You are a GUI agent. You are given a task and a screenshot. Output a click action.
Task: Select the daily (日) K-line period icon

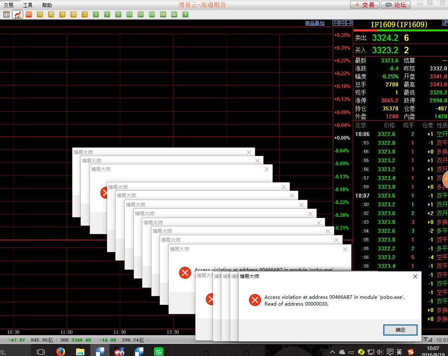coord(40,14)
